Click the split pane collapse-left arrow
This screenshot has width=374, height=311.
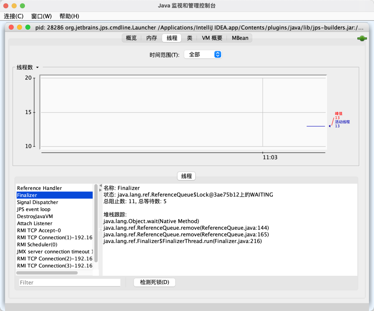(x=100, y=186)
